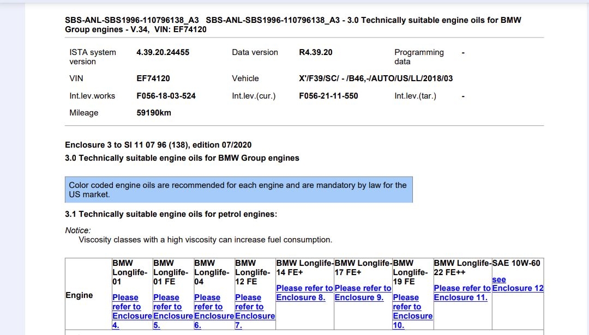Click the document title starting 'SBS-ANL-SBS1996-110796138_A3'

293,25
